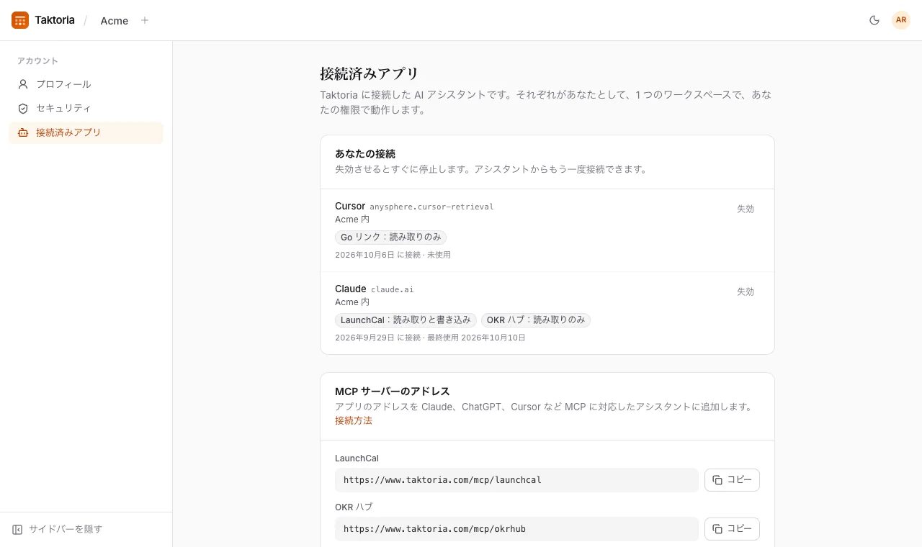Click the Cursor app name
Image resolution: width=922 pixels, height=547 pixels.
tap(350, 206)
